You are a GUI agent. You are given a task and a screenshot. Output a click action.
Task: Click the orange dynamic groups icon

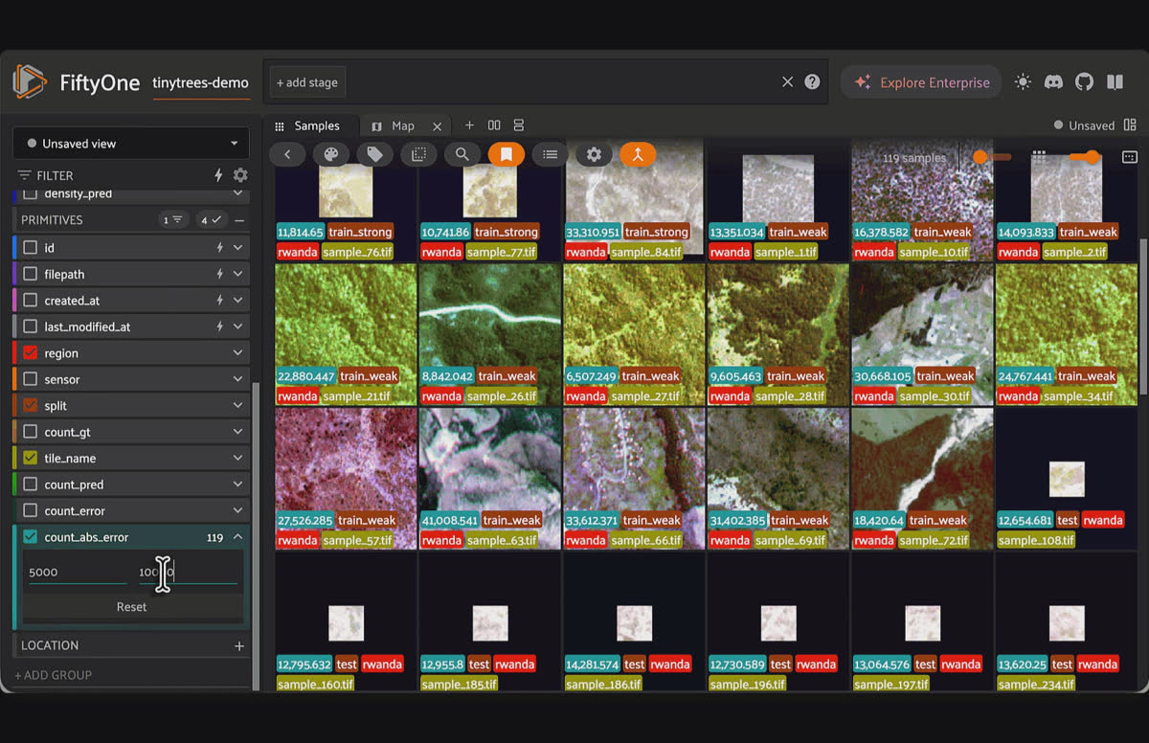pyautogui.click(x=638, y=154)
